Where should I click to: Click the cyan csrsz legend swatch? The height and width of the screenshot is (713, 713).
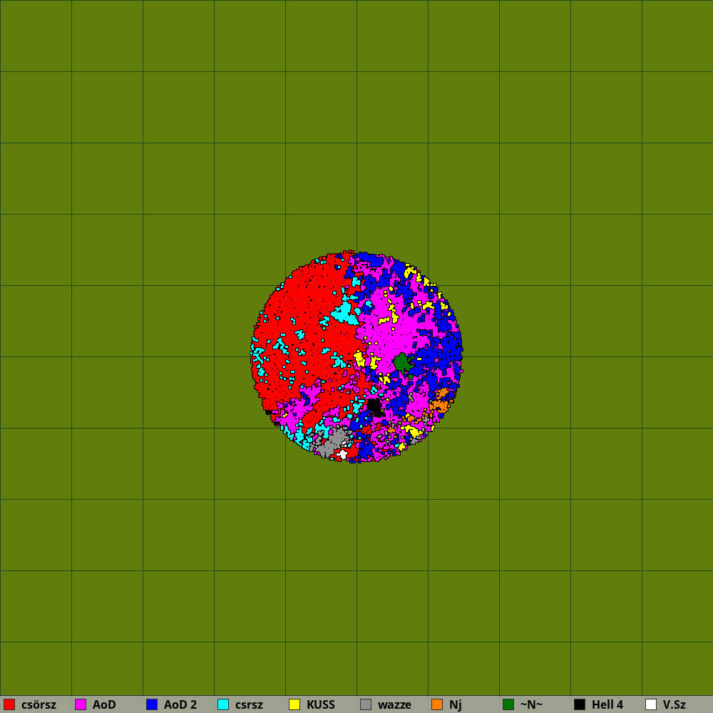click(x=223, y=704)
